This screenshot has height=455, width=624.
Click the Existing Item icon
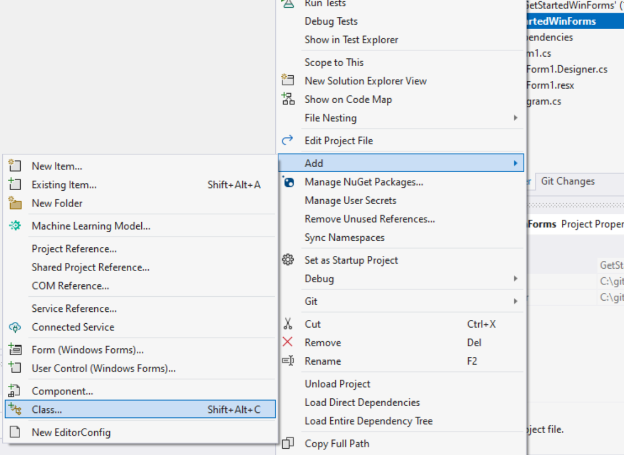coord(15,185)
